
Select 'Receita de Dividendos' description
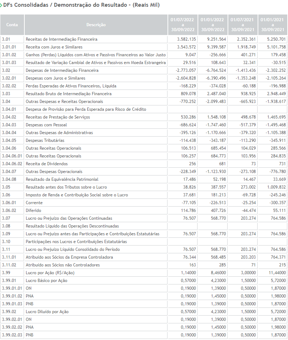click(x=47, y=164)
